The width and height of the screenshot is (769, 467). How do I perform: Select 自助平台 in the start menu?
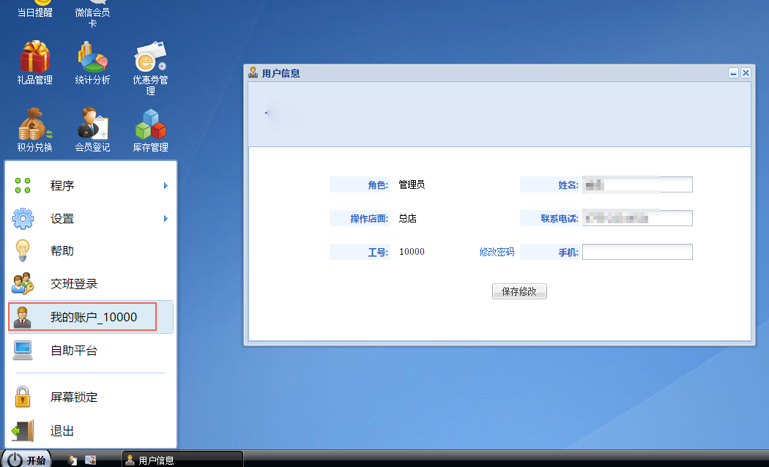[x=73, y=351]
